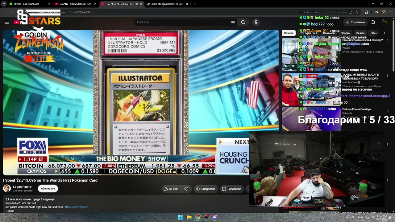Open options for 'Ейлона Елени Синйари' video
Image resolution: width=395 pixels, height=222 pixels.
[x=387, y=110]
